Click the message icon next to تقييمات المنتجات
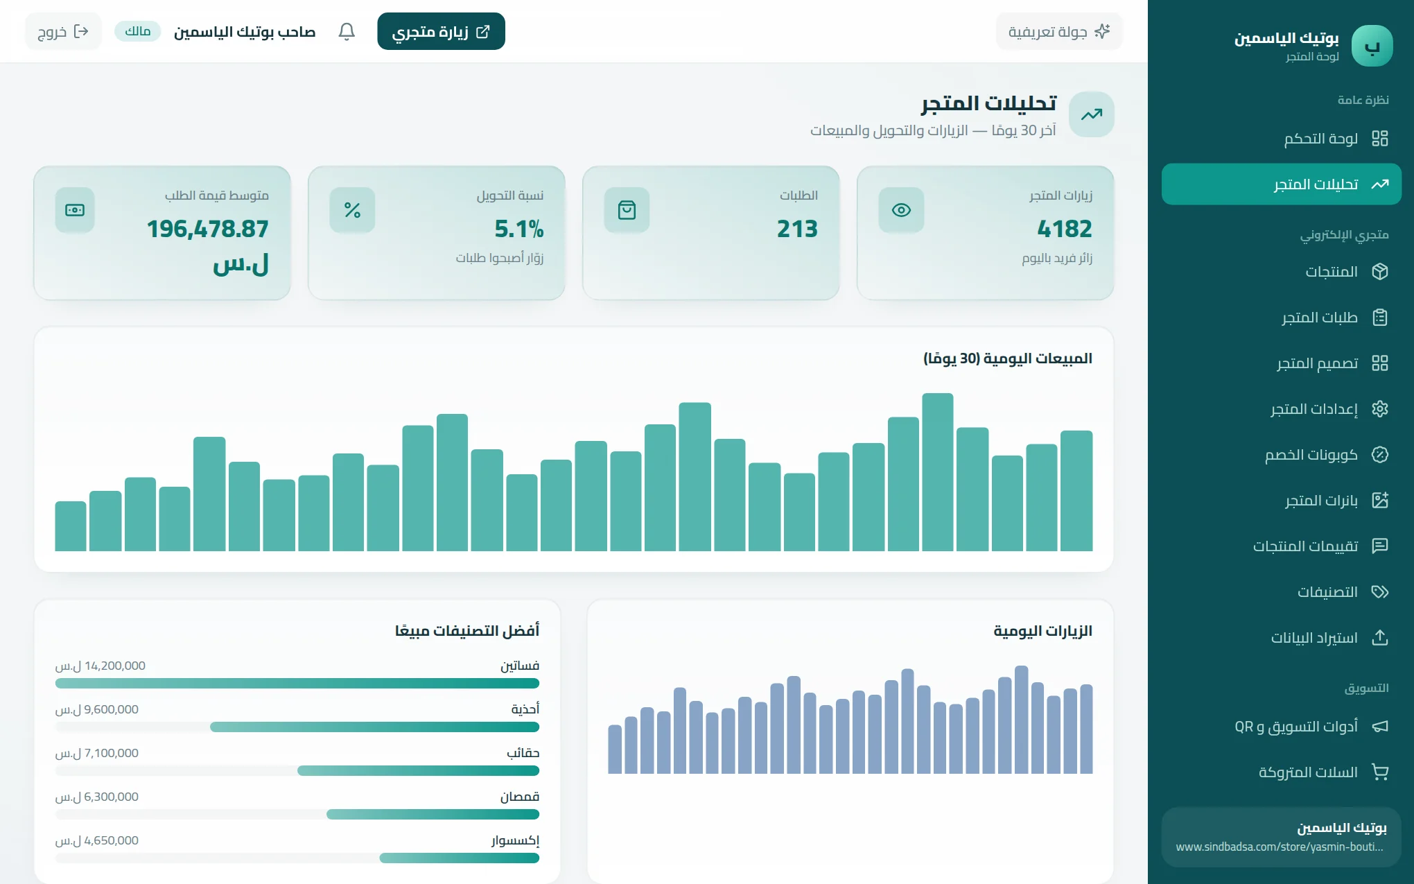The height and width of the screenshot is (884, 1414). 1380,546
